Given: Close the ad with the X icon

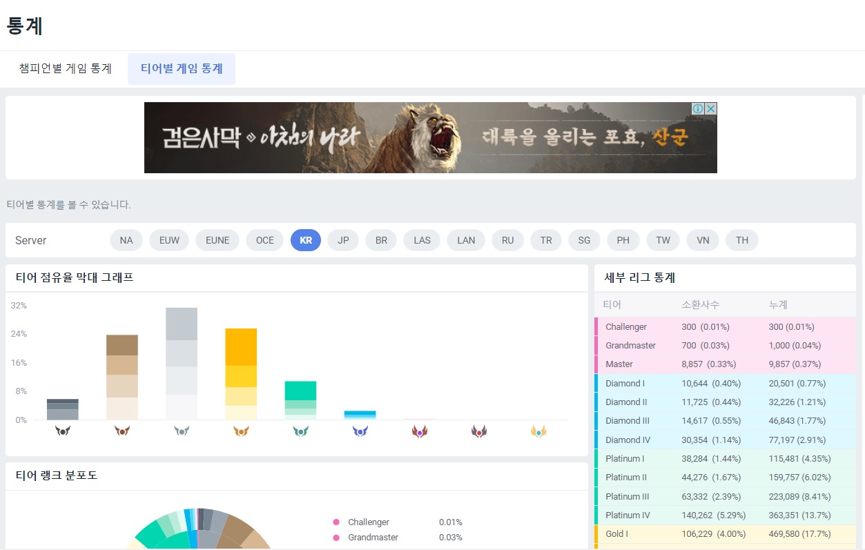Looking at the screenshot, I should coord(711,108).
